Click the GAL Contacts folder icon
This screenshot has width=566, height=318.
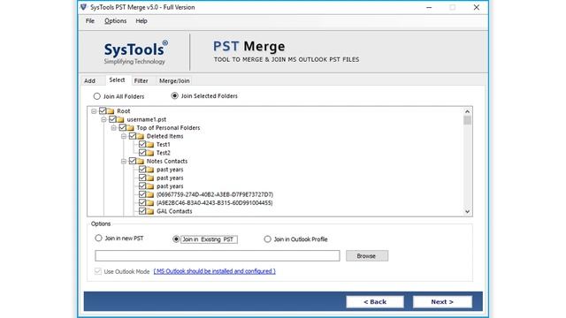pyautogui.click(x=150, y=211)
